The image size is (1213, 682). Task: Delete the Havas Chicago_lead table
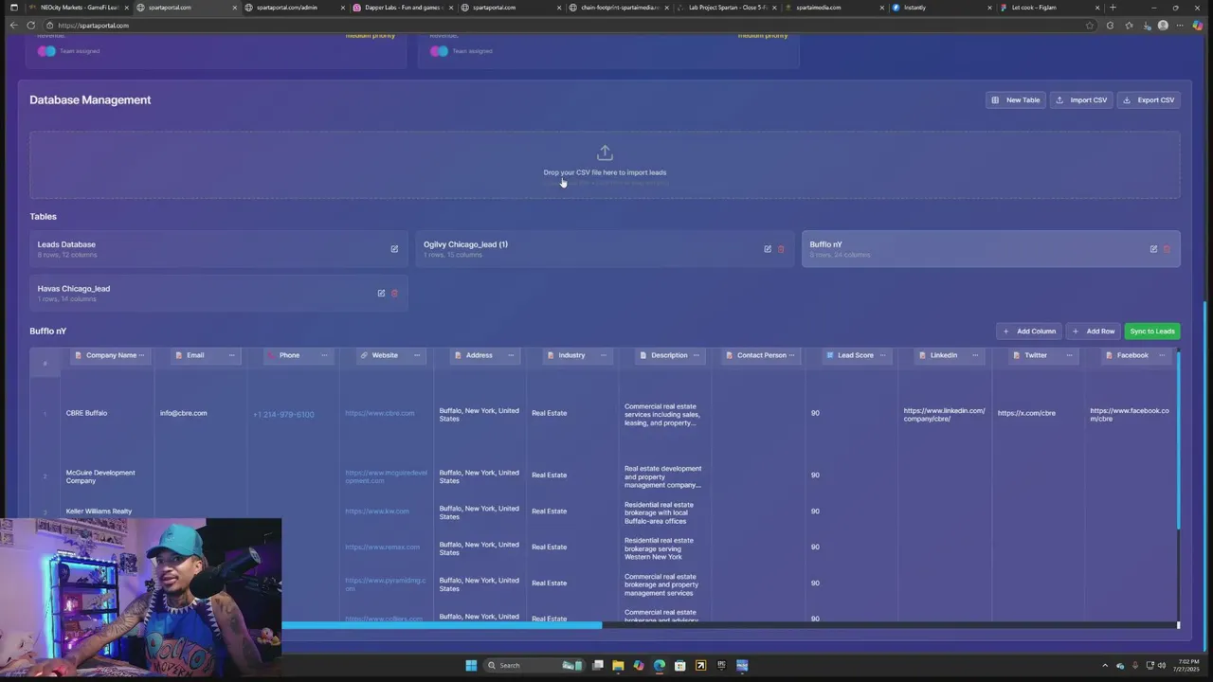(x=394, y=294)
